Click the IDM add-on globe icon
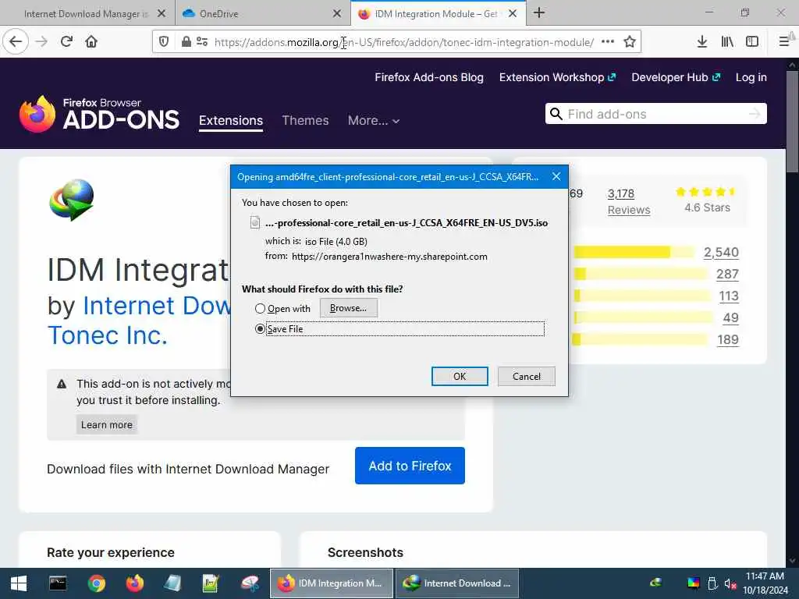The width and height of the screenshot is (799, 599). [72, 200]
